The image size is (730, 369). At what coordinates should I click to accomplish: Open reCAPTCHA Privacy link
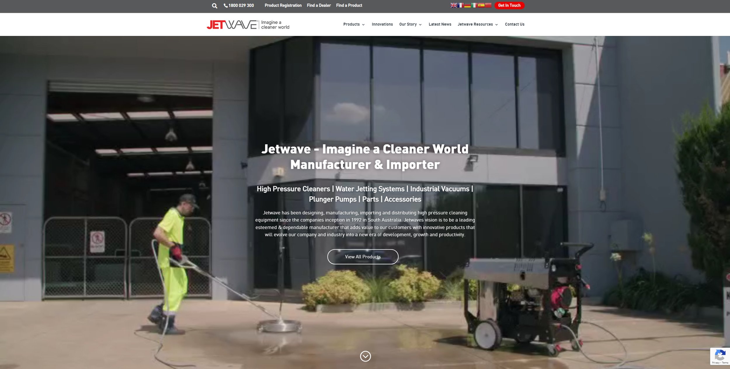[715, 363]
